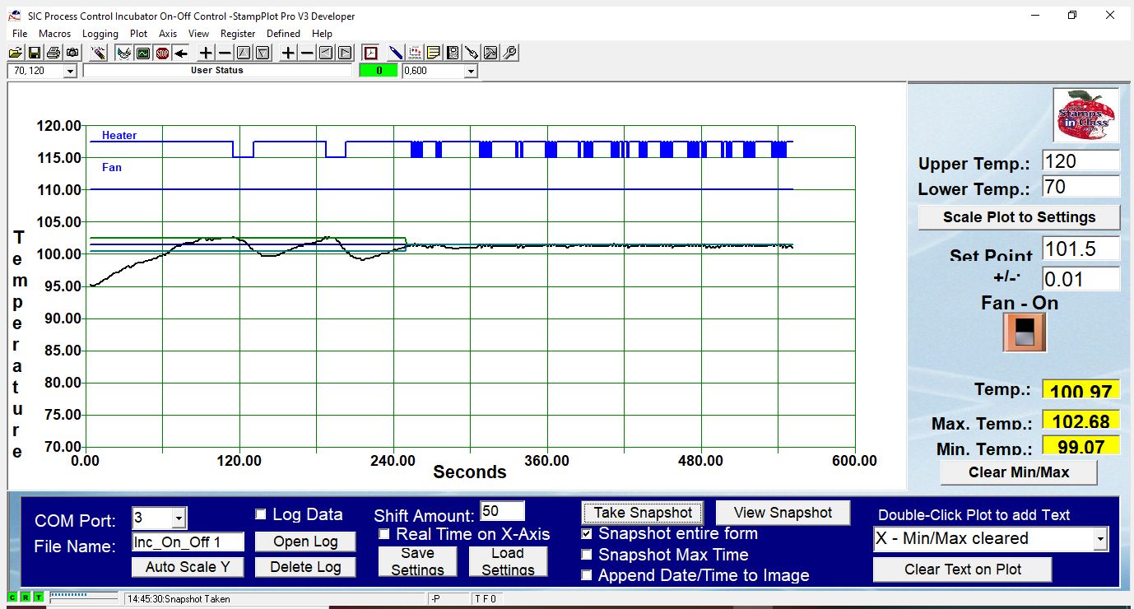
Task: Click the shift right triangle icon
Action: click(345, 53)
